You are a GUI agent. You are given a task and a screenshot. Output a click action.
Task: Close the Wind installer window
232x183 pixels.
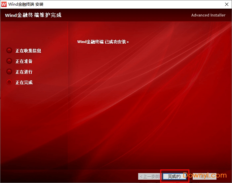(226, 4)
